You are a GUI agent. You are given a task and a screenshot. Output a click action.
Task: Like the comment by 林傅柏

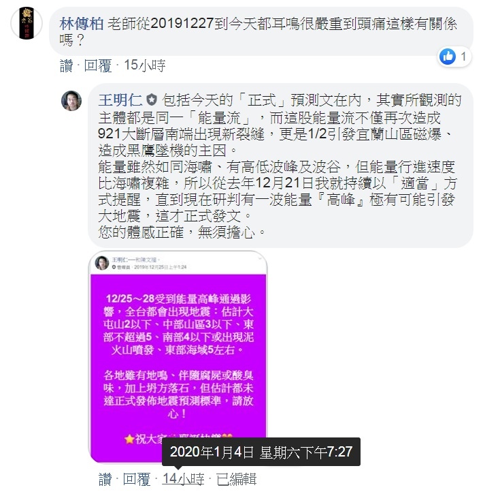tap(67, 66)
